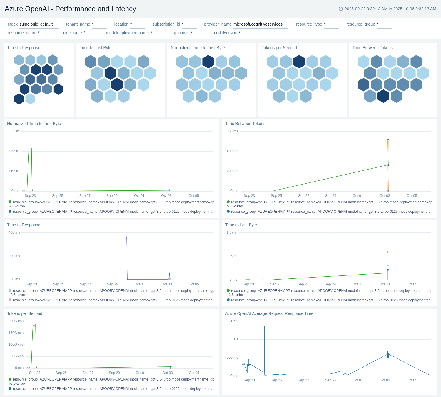This screenshot has height=397, width=441.
Task: Click the darkest top-row hexagon in Tokens per Second honeycomb
Action: pos(299,62)
